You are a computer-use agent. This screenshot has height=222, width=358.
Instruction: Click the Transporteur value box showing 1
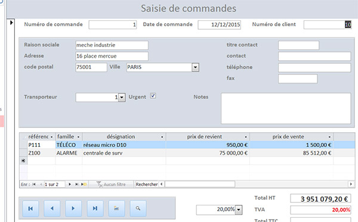pos(97,98)
